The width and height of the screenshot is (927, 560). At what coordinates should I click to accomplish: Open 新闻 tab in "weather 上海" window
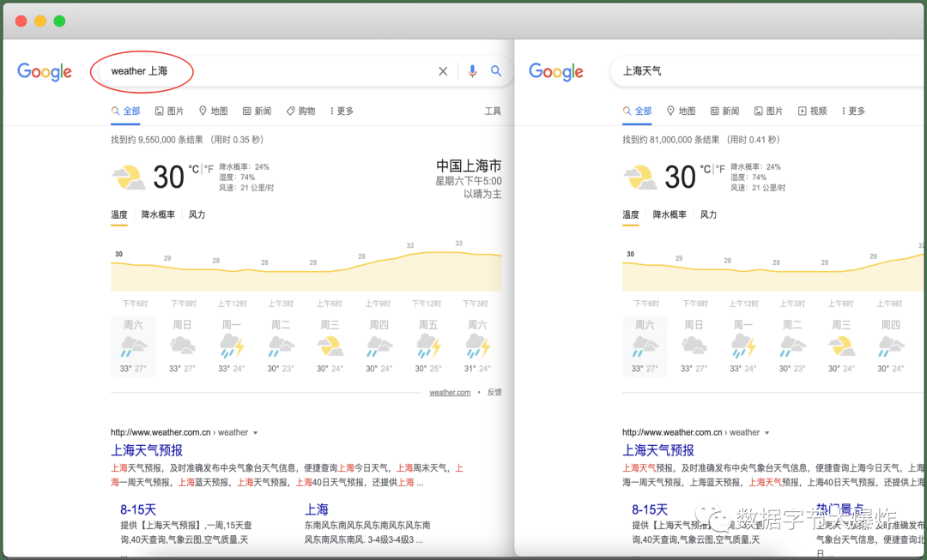point(257,111)
